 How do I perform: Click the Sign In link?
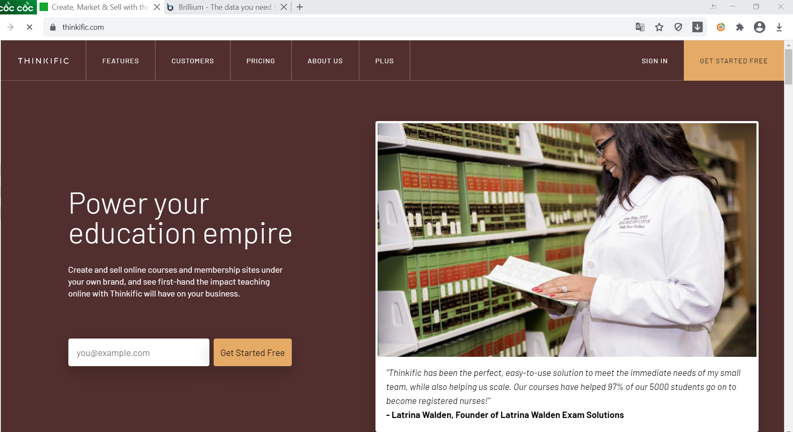pyautogui.click(x=655, y=61)
